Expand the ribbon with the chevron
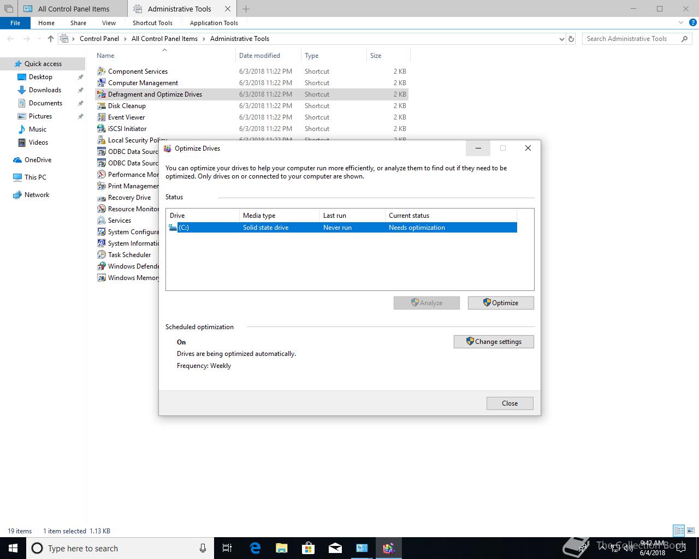The image size is (699, 559). [681, 23]
